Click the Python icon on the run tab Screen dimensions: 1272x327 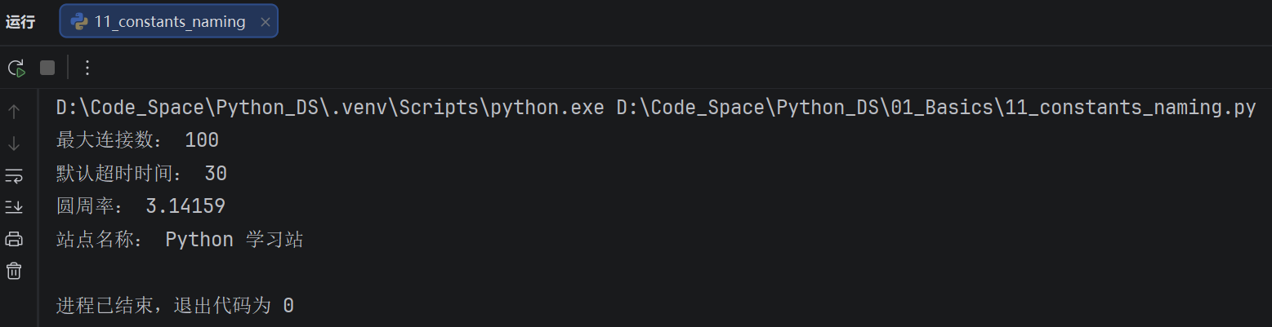tap(79, 22)
